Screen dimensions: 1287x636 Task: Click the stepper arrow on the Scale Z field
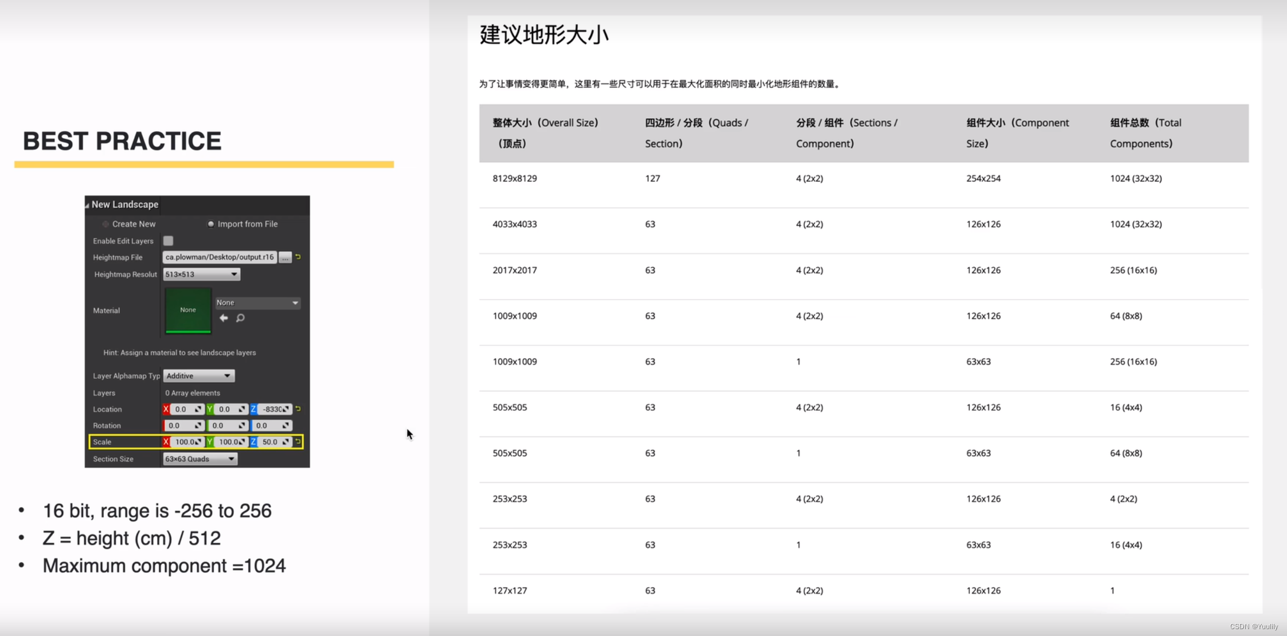point(285,441)
